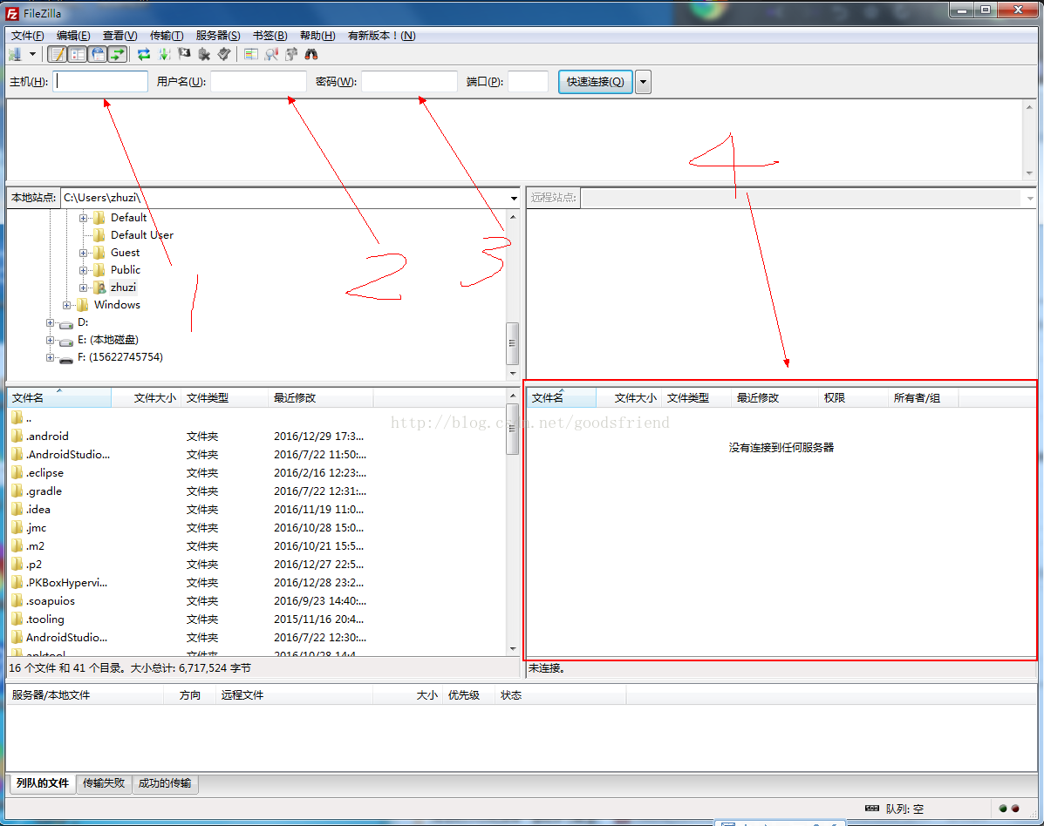Toggle directory comparison
1044x826 pixels.
271,55
